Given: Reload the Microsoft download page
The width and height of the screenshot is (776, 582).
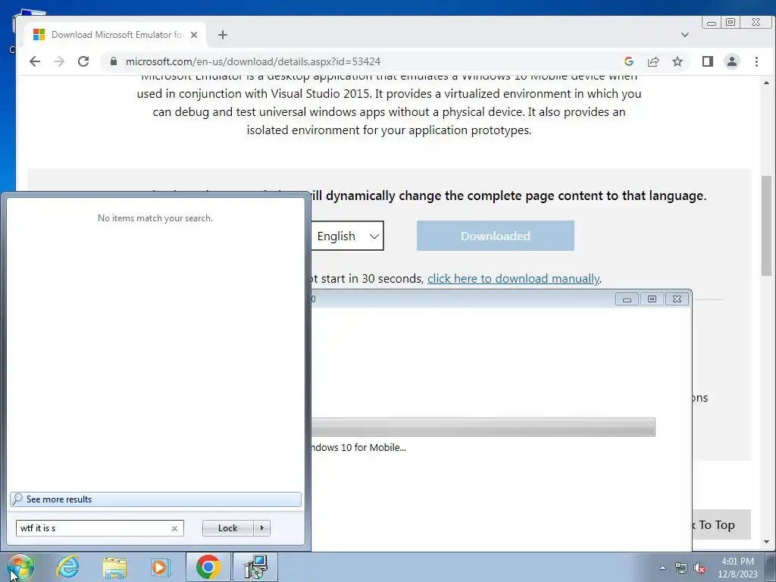Looking at the screenshot, I should click(x=83, y=61).
